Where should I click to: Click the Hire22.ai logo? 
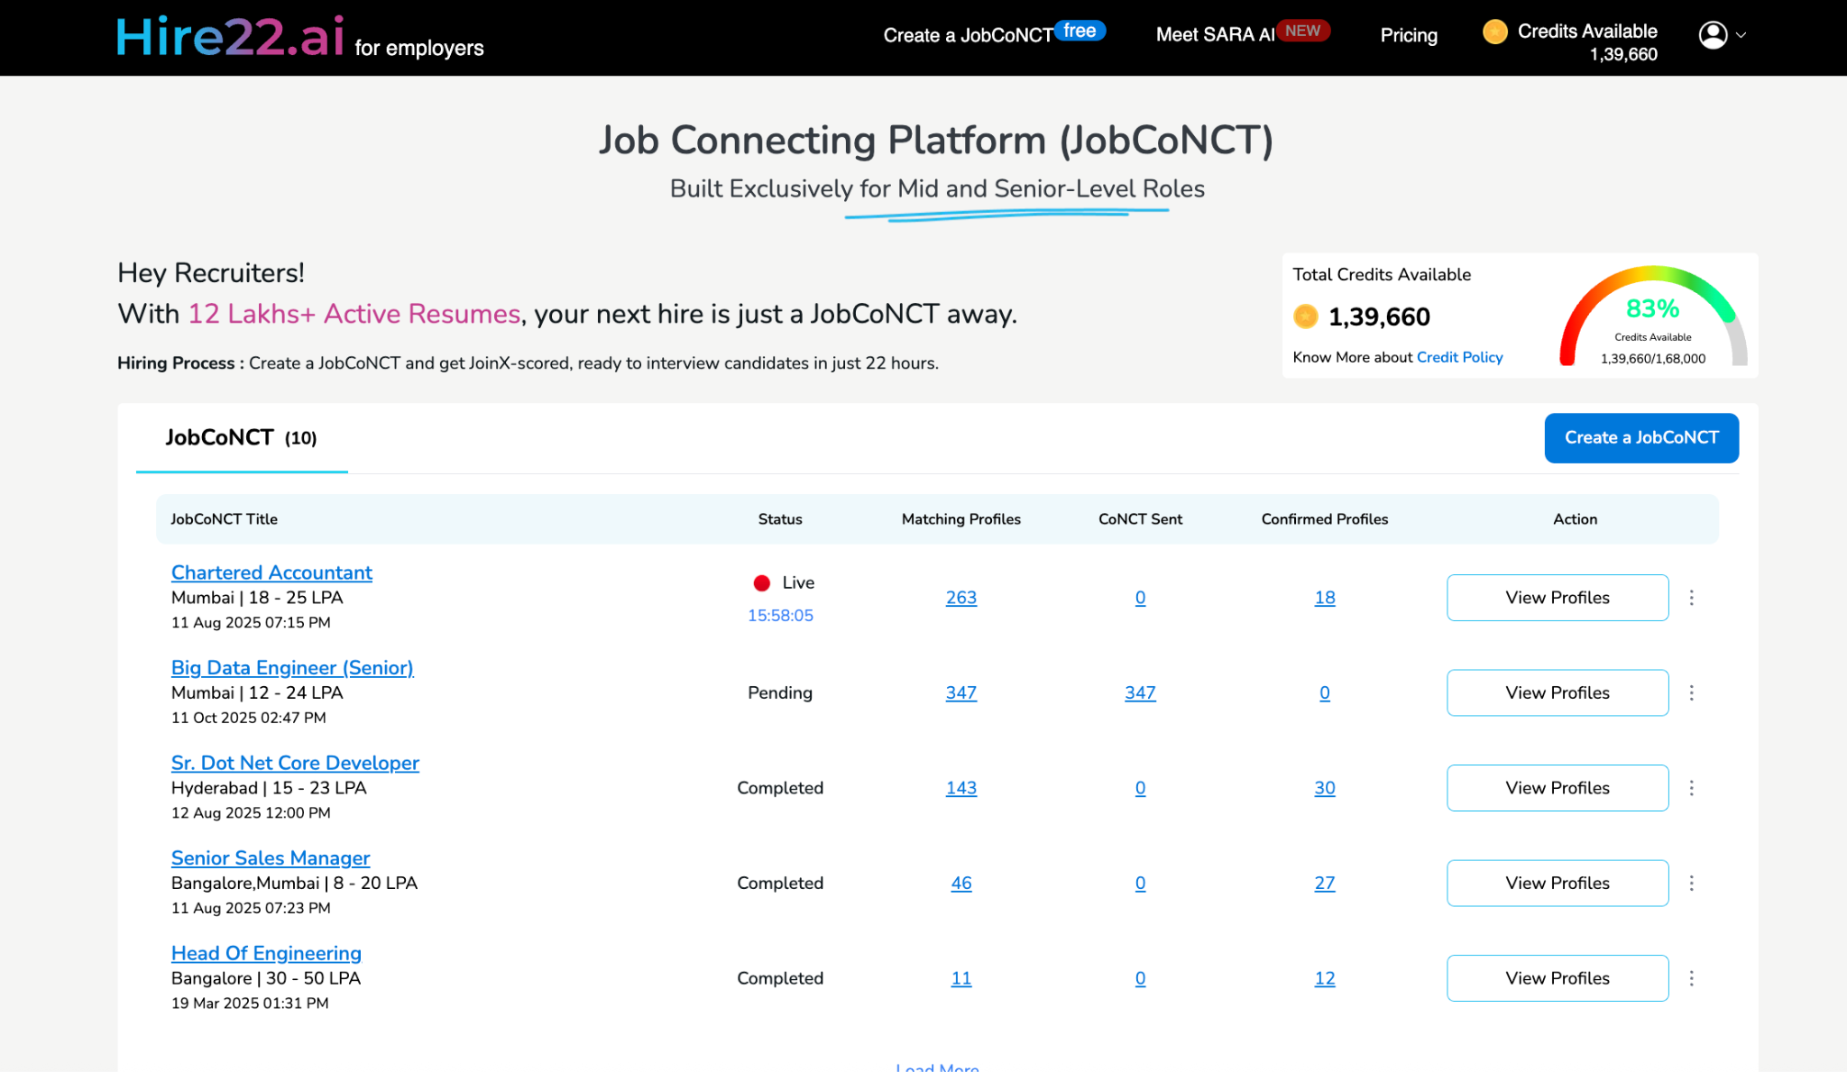231,37
